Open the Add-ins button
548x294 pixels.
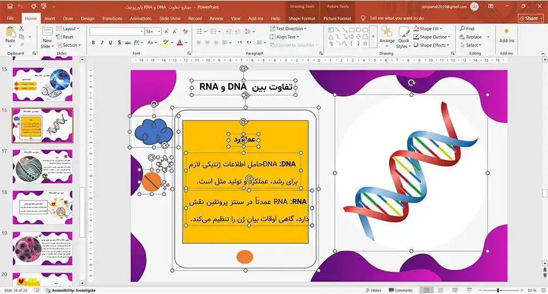506,36
